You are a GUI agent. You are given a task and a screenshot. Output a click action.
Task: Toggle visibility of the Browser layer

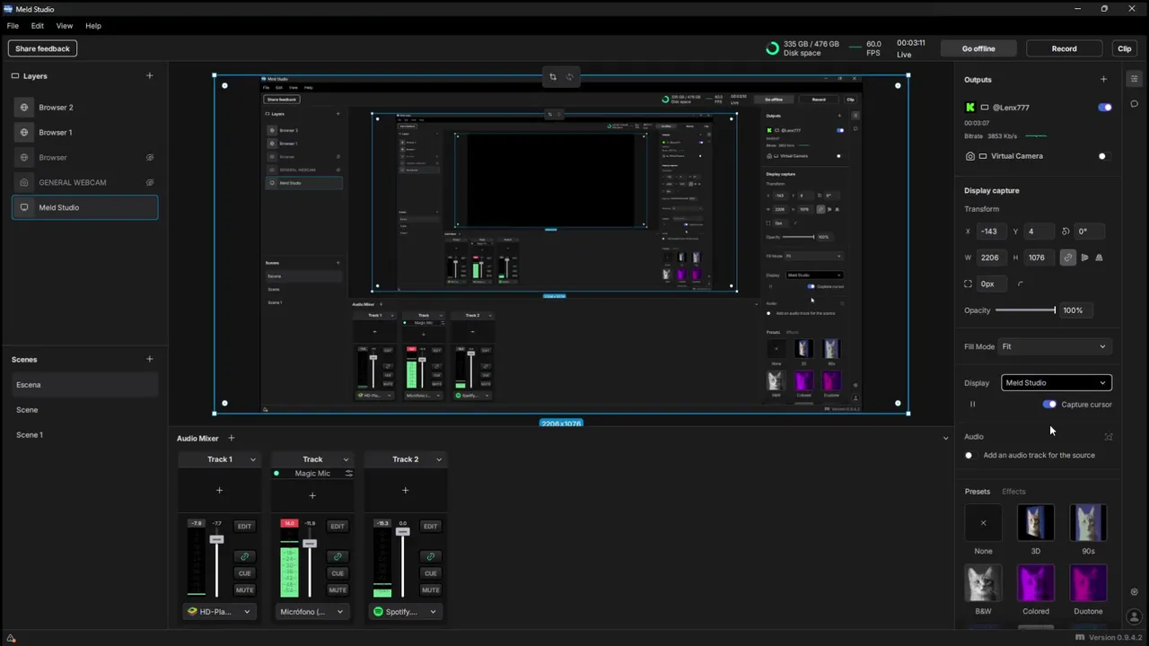(x=150, y=158)
